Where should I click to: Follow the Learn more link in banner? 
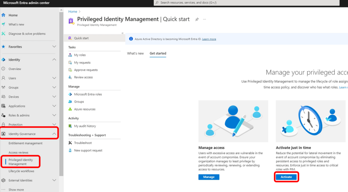point(209,39)
